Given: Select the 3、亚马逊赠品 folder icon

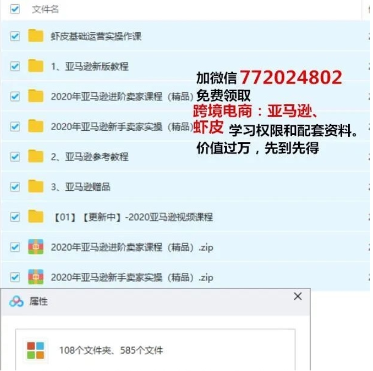Looking at the screenshot, I should [36, 187].
